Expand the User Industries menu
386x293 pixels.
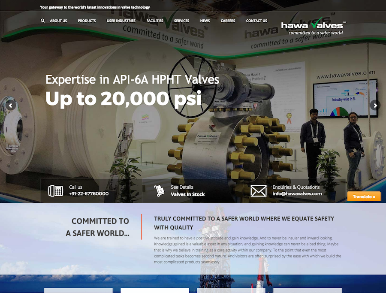[x=121, y=21]
